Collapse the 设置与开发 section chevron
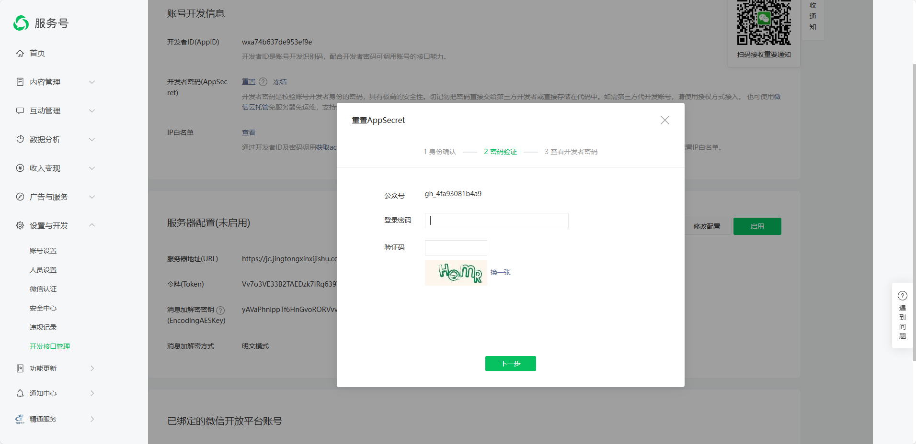 [x=92, y=225]
